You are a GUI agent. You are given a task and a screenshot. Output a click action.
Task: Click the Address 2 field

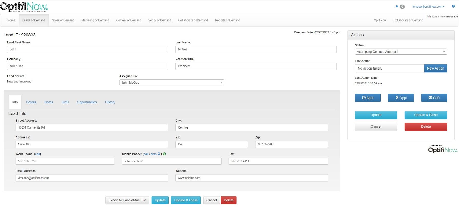(92, 144)
